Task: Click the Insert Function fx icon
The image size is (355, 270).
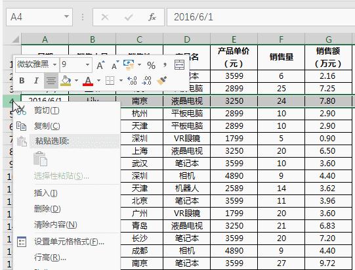Action: [152, 17]
